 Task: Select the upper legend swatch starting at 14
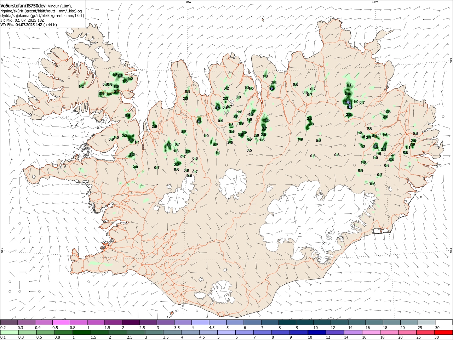click(x=357, y=322)
